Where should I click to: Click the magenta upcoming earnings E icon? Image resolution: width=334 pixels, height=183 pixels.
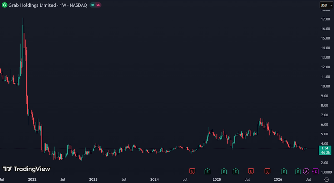point(315,171)
